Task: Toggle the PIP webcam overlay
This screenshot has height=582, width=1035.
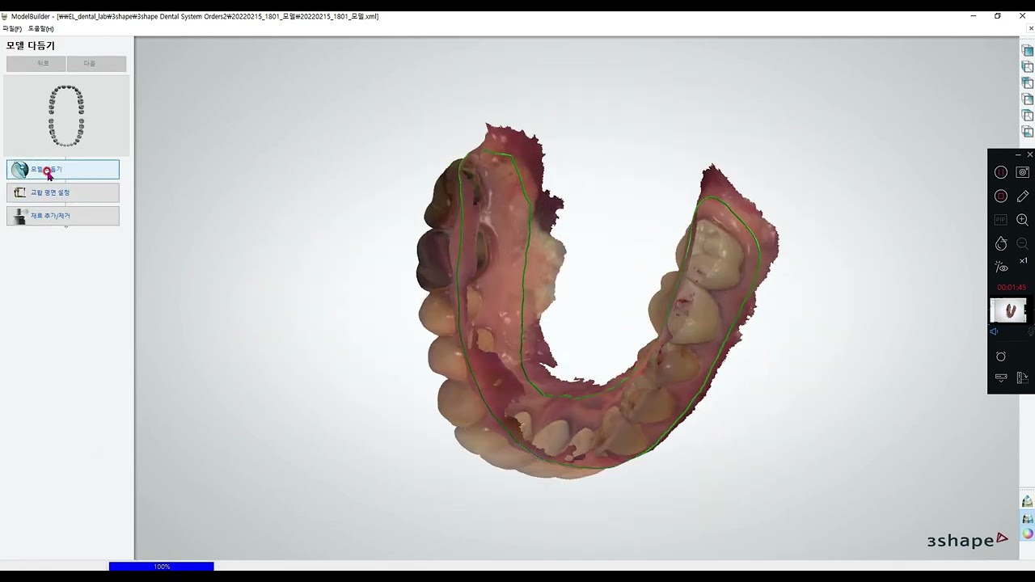Action: (1001, 220)
